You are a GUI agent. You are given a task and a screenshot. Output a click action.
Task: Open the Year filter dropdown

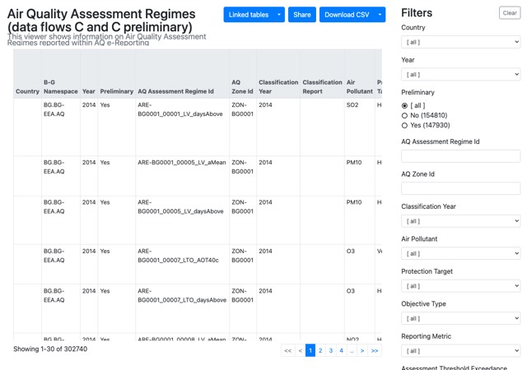(x=461, y=75)
